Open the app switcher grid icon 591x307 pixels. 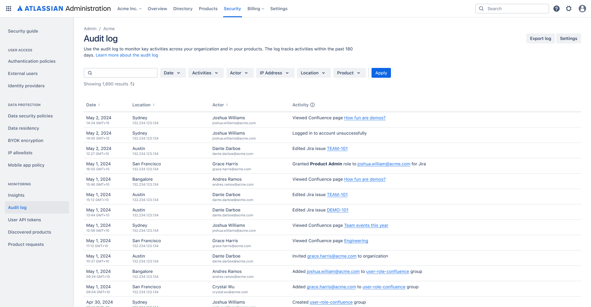tap(8, 8)
